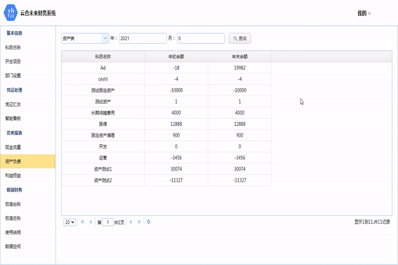
Task: Expand the 我的 user menu
Action: coord(364,13)
